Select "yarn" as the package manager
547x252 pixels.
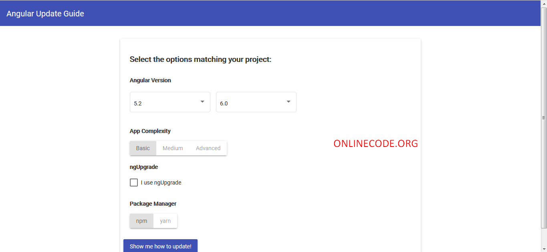165,220
